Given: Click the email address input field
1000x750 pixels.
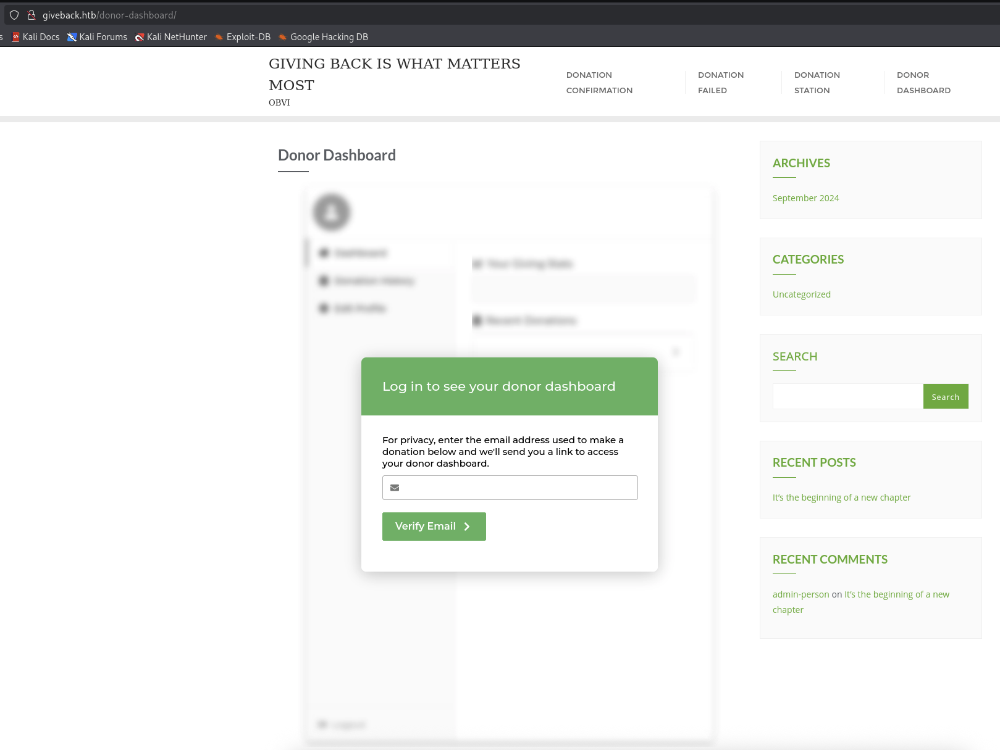Looking at the screenshot, I should tap(510, 488).
